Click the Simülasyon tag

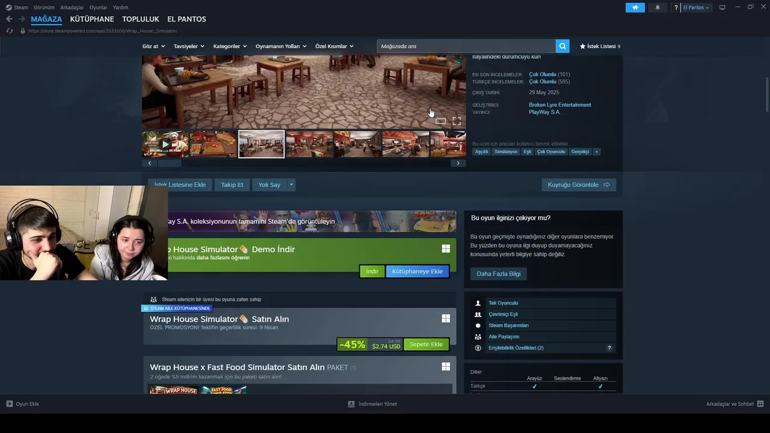(x=506, y=152)
